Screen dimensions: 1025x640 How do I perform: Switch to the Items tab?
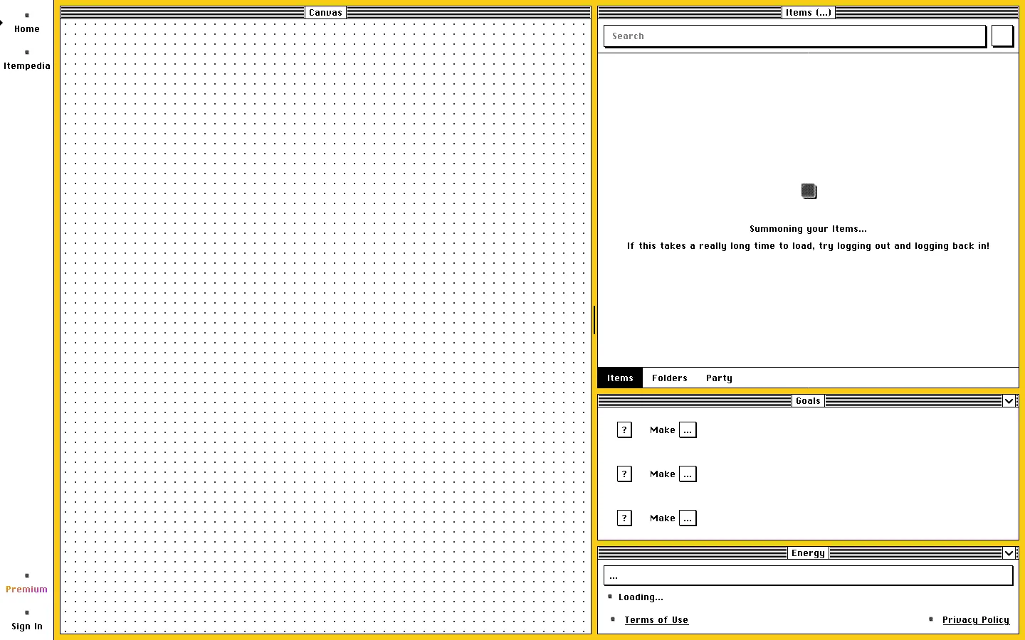click(x=620, y=378)
